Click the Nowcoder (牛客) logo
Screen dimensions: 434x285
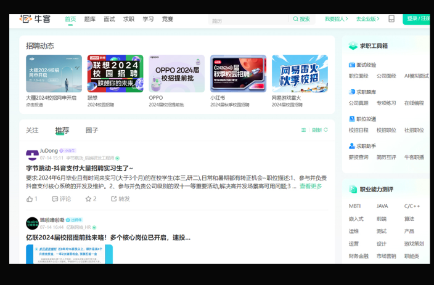tap(35, 19)
